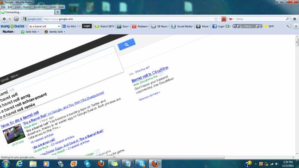Open the More dropdown on Swagbucks toolbar
This screenshot has height=168, width=299.
pos(203,26)
